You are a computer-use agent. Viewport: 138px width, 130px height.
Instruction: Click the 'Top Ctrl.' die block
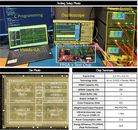tap(39, 101)
